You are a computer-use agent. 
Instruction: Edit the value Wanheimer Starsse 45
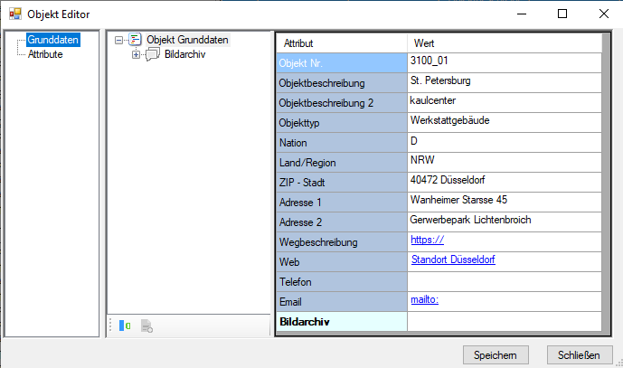pos(505,202)
